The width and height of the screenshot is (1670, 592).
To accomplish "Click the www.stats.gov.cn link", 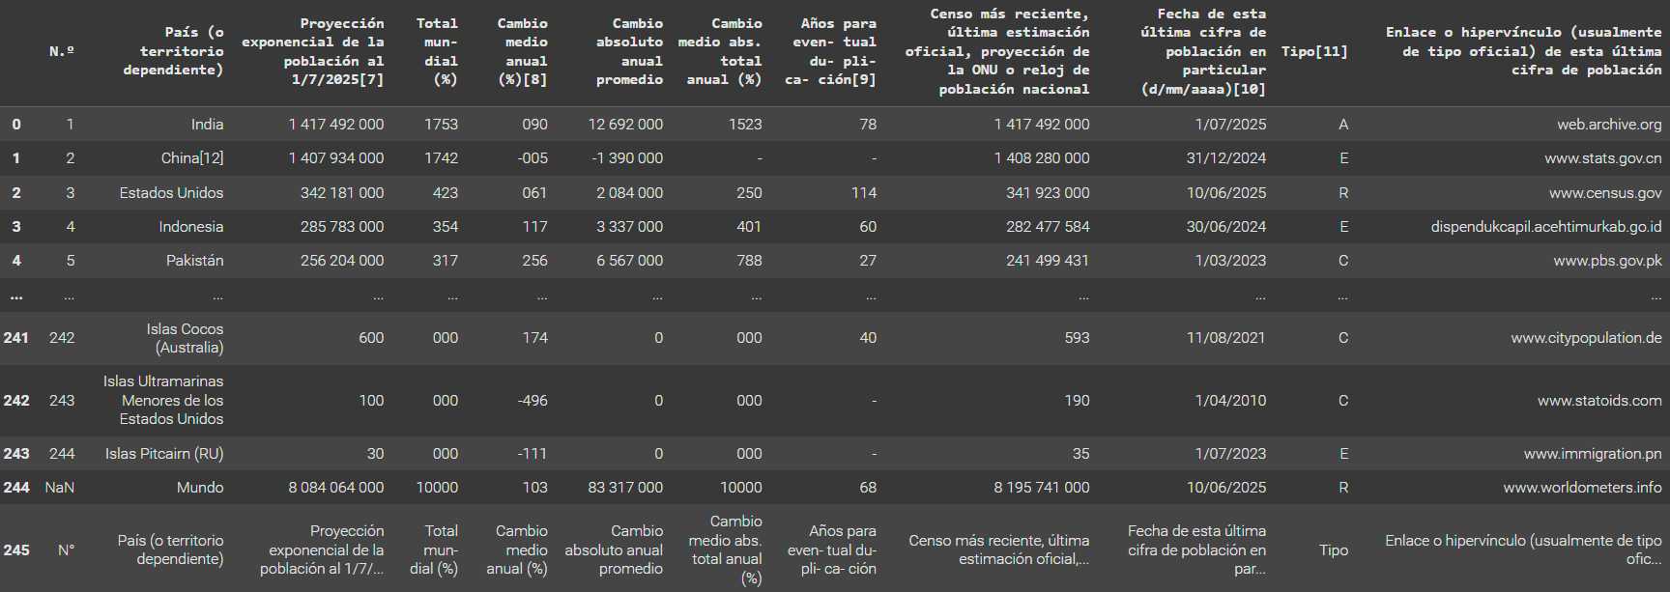I will pos(1602,158).
